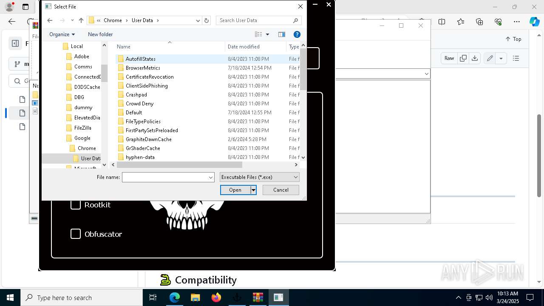Viewport: 544px width, 306px height.
Task: Open the Executable Files type dropdown
Action: click(260, 177)
